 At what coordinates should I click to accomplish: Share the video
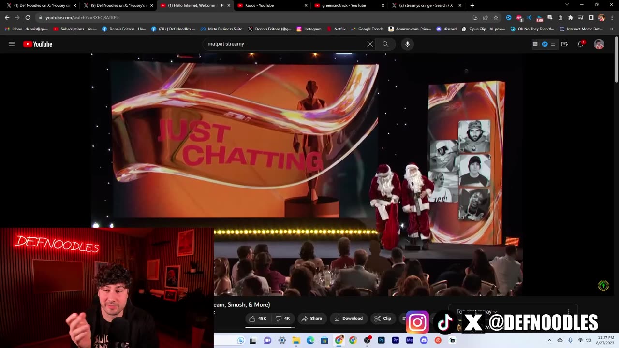[x=311, y=319]
